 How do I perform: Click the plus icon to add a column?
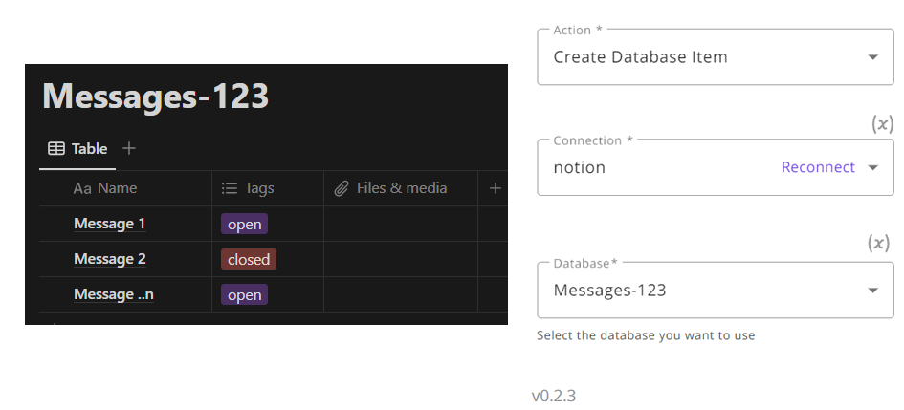tap(495, 188)
